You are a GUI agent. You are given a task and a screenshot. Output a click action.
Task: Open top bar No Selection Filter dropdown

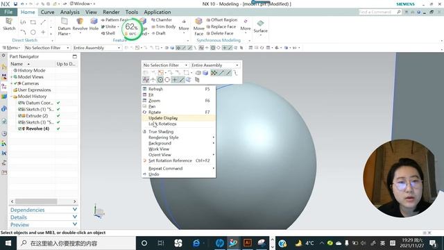[x=47, y=48]
